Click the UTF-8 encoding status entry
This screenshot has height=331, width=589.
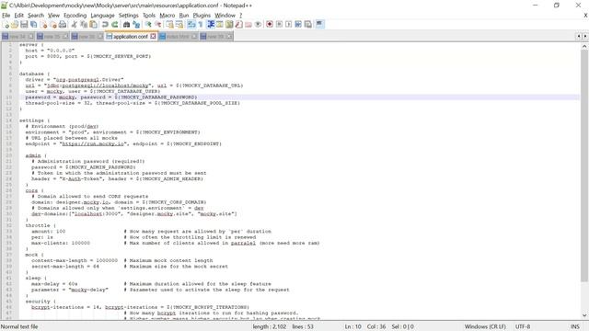click(523, 327)
